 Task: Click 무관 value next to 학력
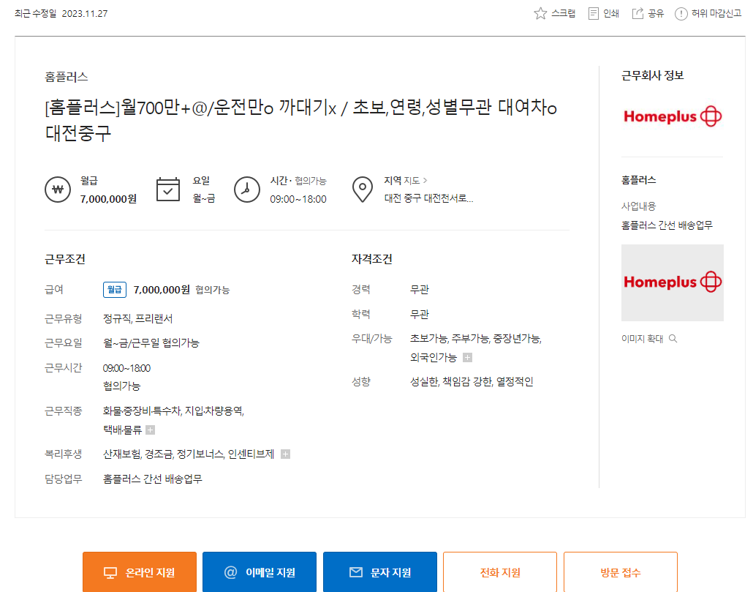(x=419, y=314)
